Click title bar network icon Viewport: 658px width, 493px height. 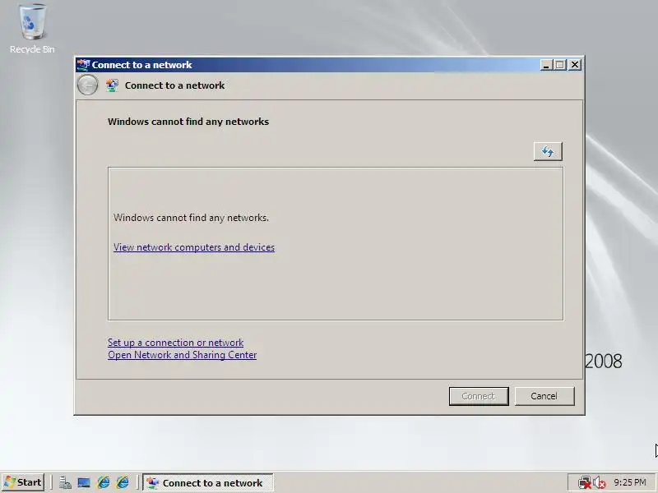83,65
